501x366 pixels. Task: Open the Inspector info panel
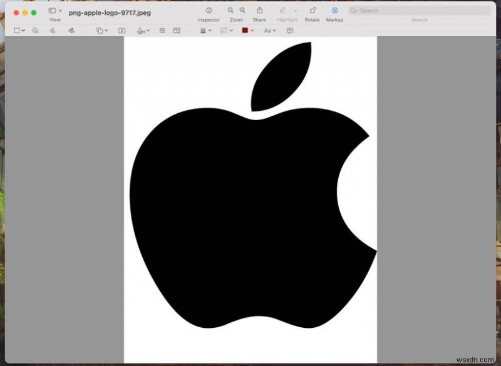[x=209, y=11]
